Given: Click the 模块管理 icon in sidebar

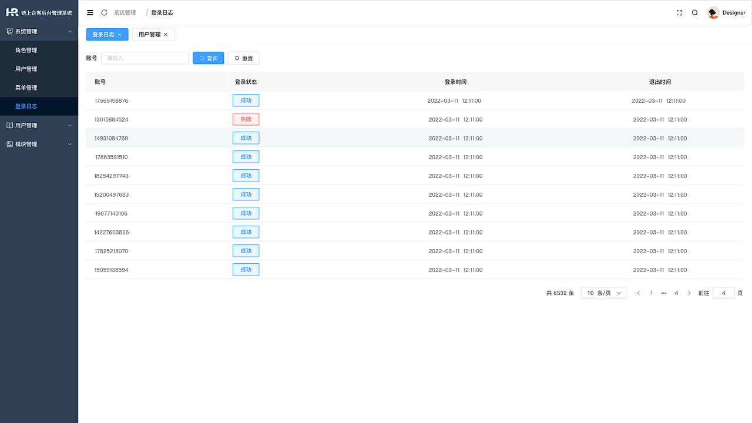Looking at the screenshot, I should pos(9,144).
